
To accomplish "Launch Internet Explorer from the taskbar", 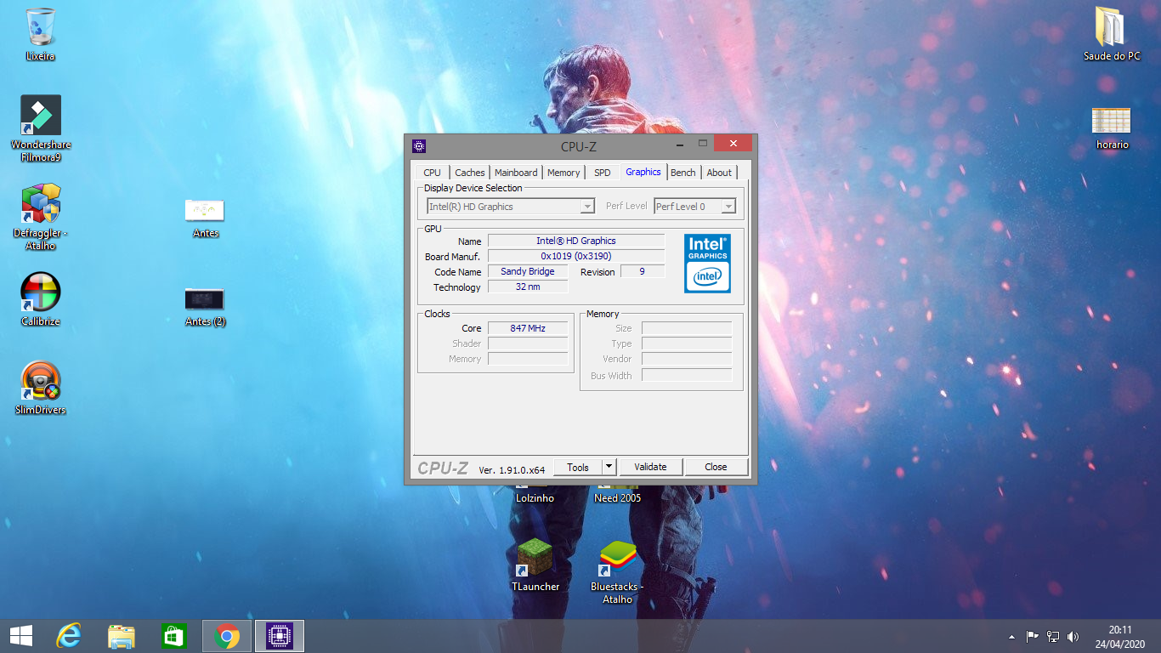I will [69, 636].
